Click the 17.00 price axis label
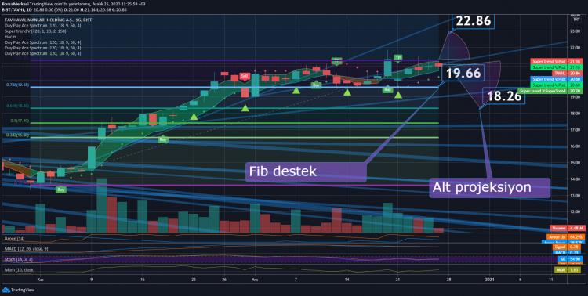This screenshot has width=588, height=296. point(575,130)
